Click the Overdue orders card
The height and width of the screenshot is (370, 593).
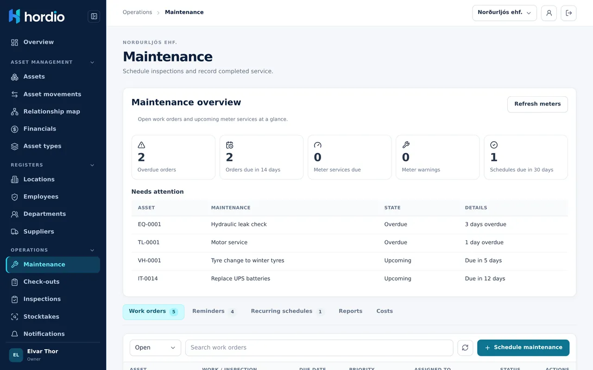173,157
